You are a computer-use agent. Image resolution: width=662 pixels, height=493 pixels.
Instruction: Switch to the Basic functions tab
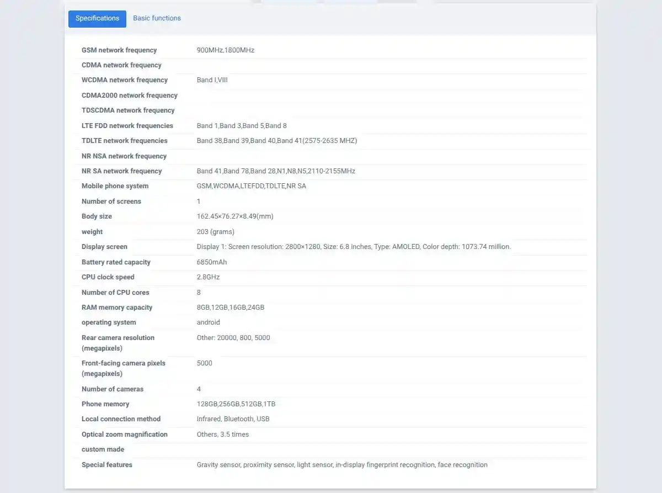pos(157,18)
